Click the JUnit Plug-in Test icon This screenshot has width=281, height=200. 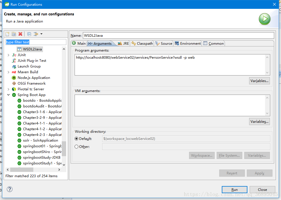point(14,61)
